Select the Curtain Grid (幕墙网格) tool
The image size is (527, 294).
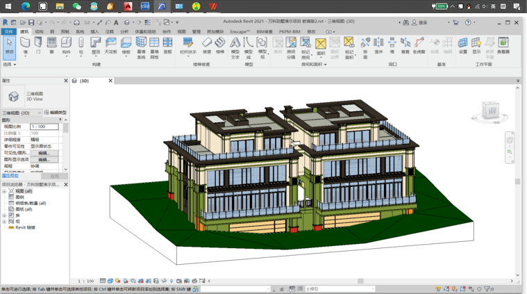coord(154,47)
